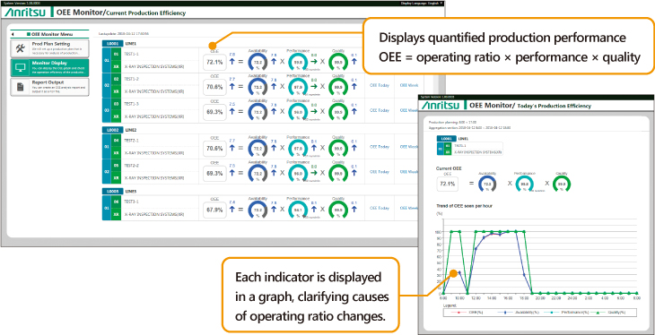Select the L0001 LINE1 header tag in main window

pos(113,43)
